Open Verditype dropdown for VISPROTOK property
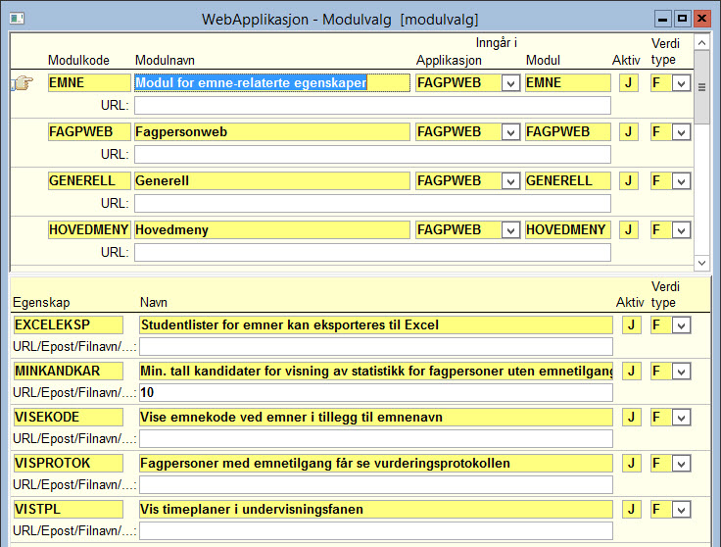This screenshot has width=721, height=547. [x=681, y=464]
